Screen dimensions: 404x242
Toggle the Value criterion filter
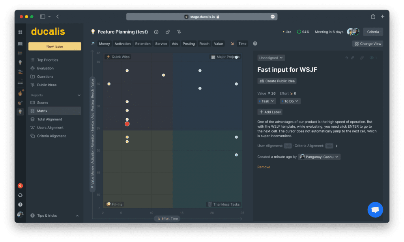click(x=218, y=44)
